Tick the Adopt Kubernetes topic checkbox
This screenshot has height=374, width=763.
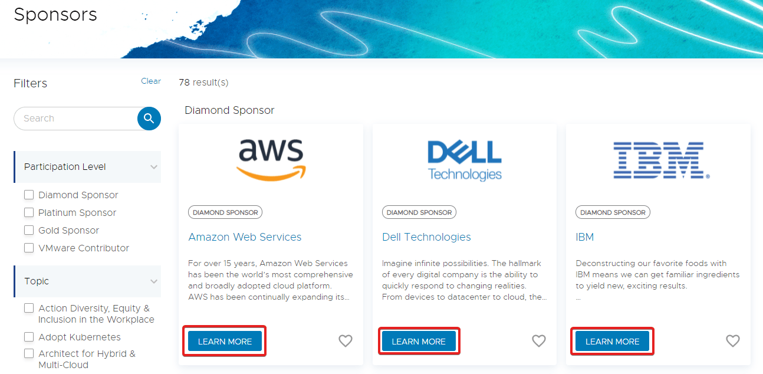coord(29,337)
